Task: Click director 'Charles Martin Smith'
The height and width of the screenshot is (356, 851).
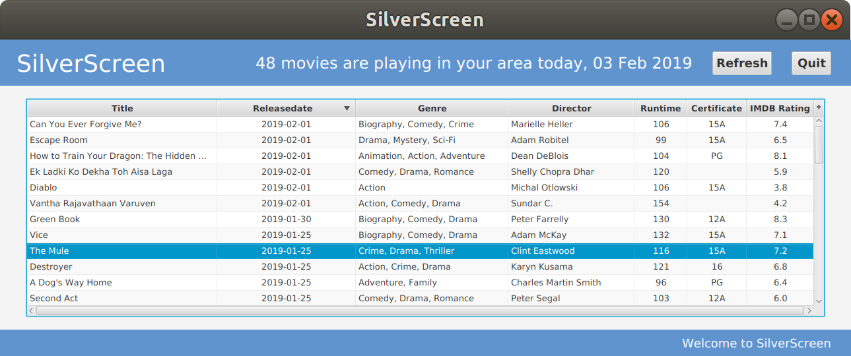Action: coord(556,282)
